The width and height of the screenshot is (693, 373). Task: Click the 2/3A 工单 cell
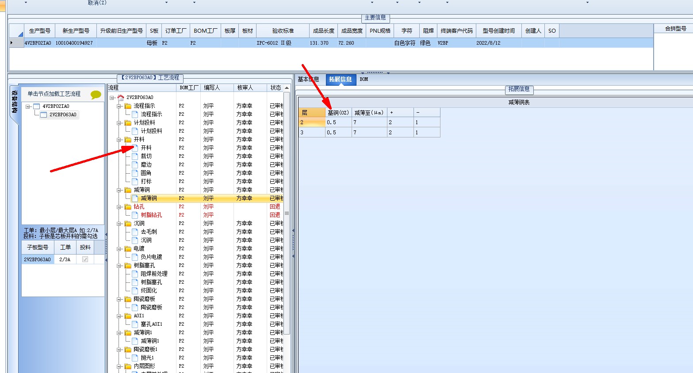tap(65, 259)
